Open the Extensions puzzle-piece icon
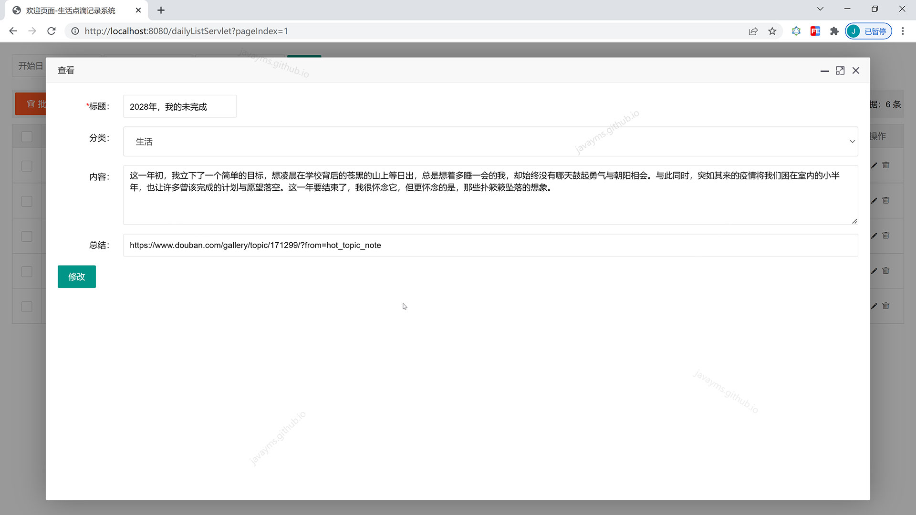916x515 pixels. click(834, 31)
